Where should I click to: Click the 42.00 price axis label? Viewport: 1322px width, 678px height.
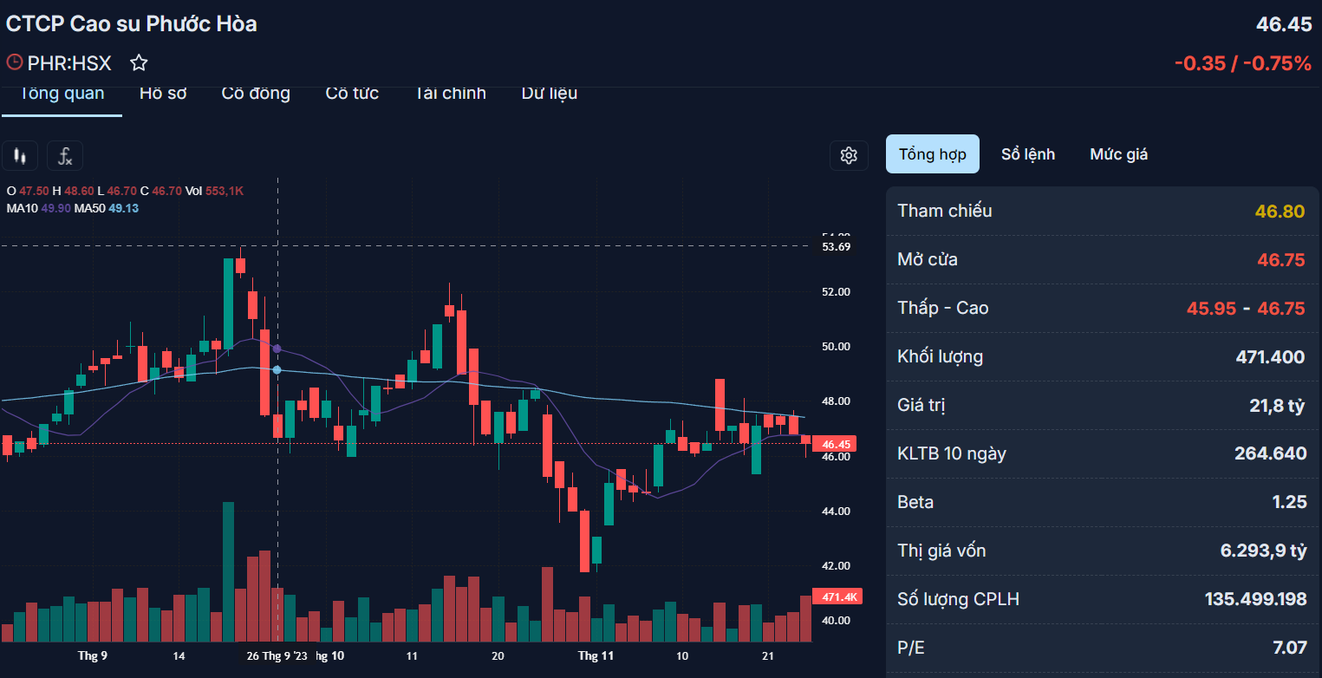pos(836,566)
